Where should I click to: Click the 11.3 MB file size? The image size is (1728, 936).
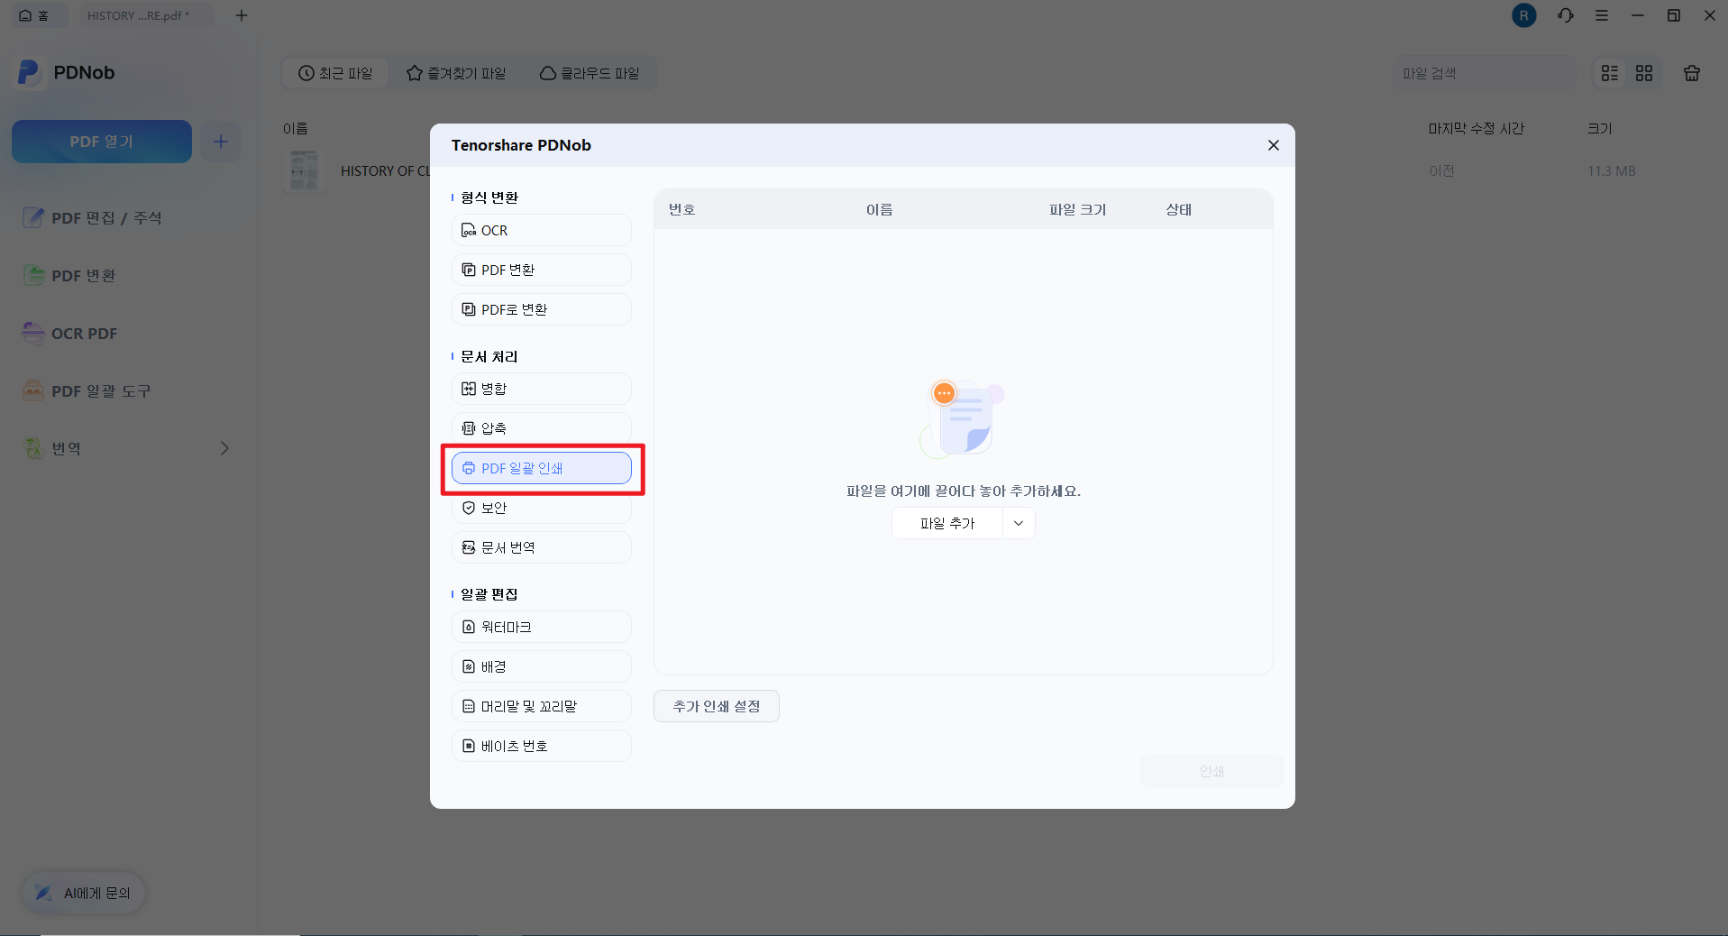point(1612,170)
